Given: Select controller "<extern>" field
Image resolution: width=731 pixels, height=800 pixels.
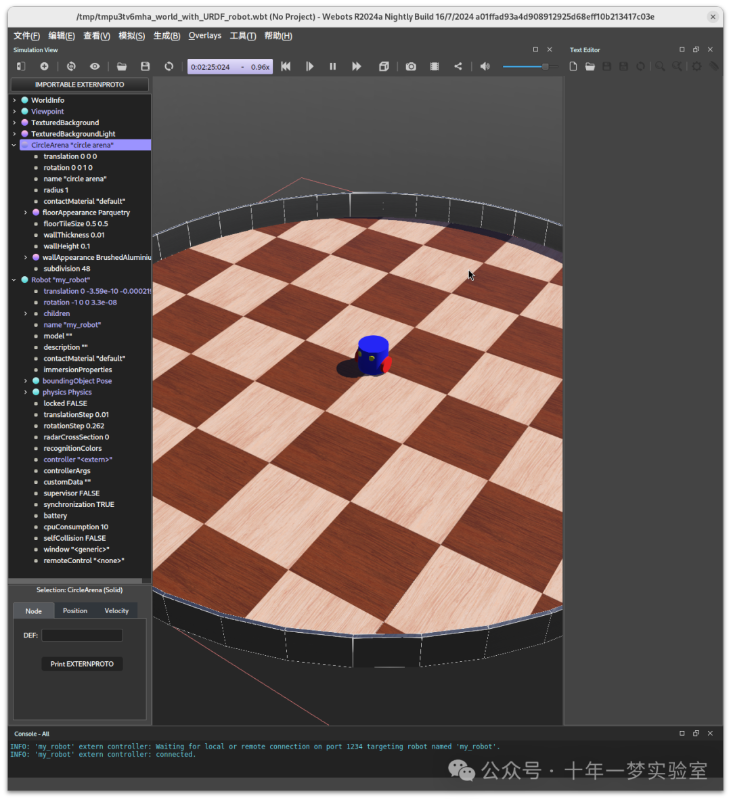Looking at the screenshot, I should point(78,459).
